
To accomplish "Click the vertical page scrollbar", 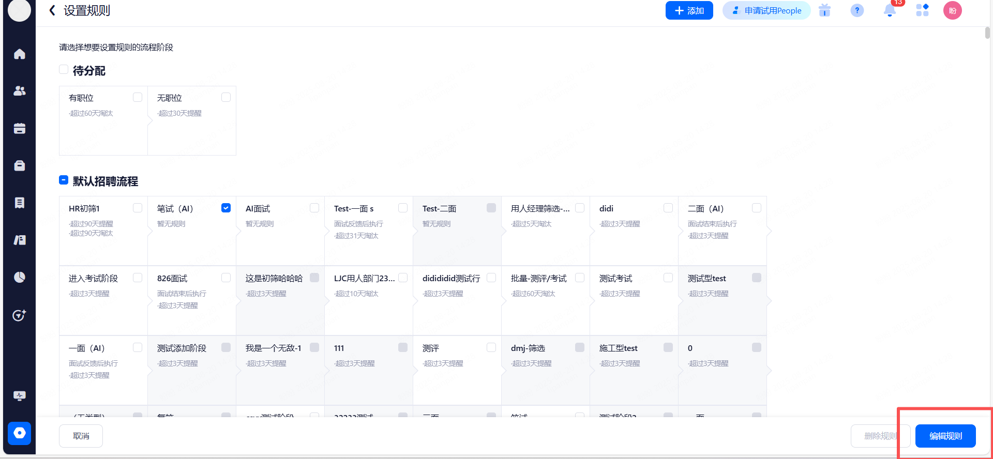I will point(987,32).
